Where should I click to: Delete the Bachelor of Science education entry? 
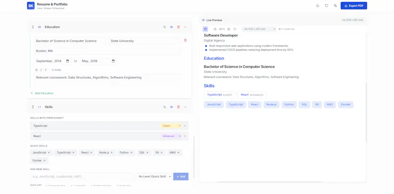coord(186,40)
